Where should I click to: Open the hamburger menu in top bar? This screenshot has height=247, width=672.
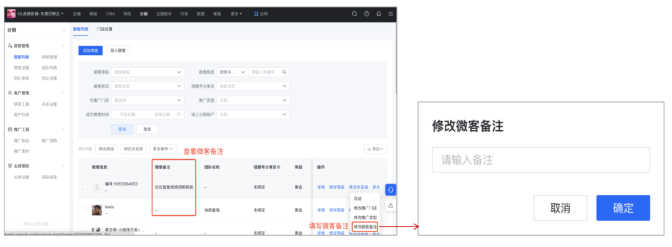390,14
